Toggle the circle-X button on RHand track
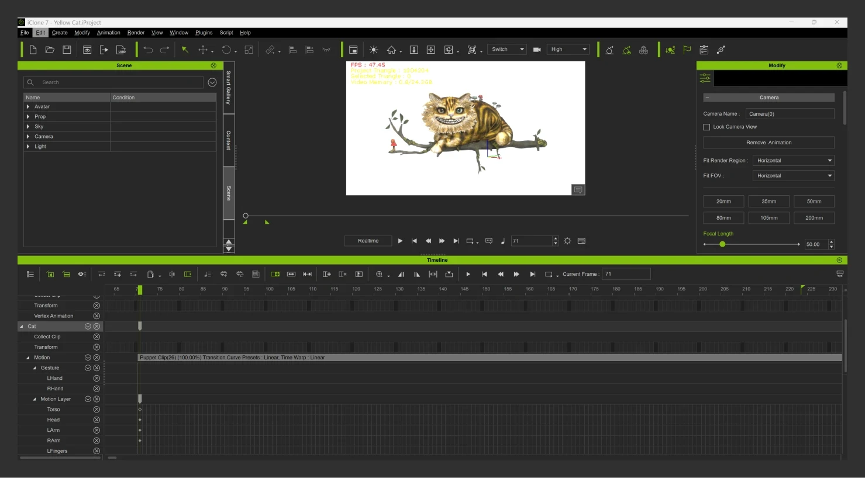Viewport: 865px width, 478px height. 97,389
